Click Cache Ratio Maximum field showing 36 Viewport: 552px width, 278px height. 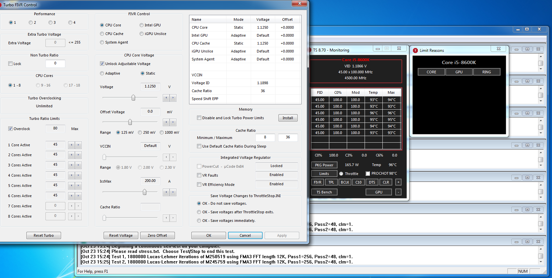pyautogui.click(x=288, y=137)
